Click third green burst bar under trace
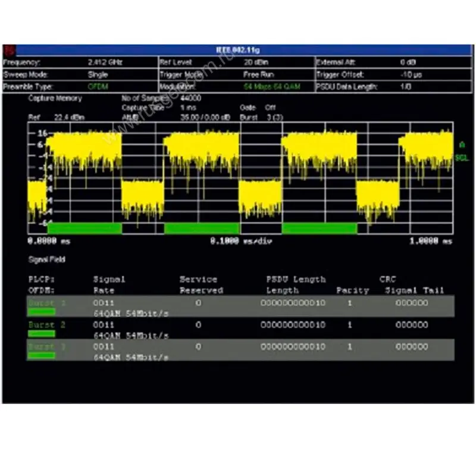This screenshot has width=476, height=476. click(319, 228)
